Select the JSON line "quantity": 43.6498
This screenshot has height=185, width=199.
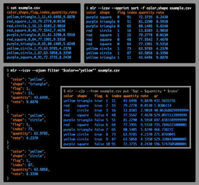(x=30, y=97)
